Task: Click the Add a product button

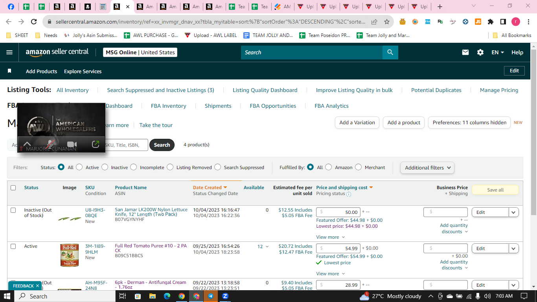Action: pyautogui.click(x=404, y=122)
